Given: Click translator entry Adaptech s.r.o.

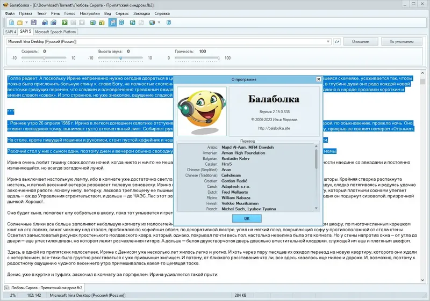Looking at the screenshot, I should coord(236,187).
